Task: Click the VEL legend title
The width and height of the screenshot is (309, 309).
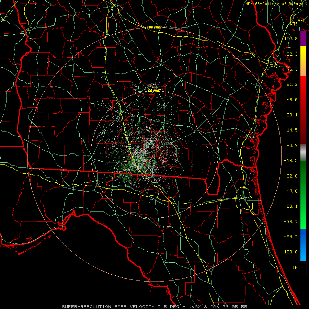Action: (301, 20)
